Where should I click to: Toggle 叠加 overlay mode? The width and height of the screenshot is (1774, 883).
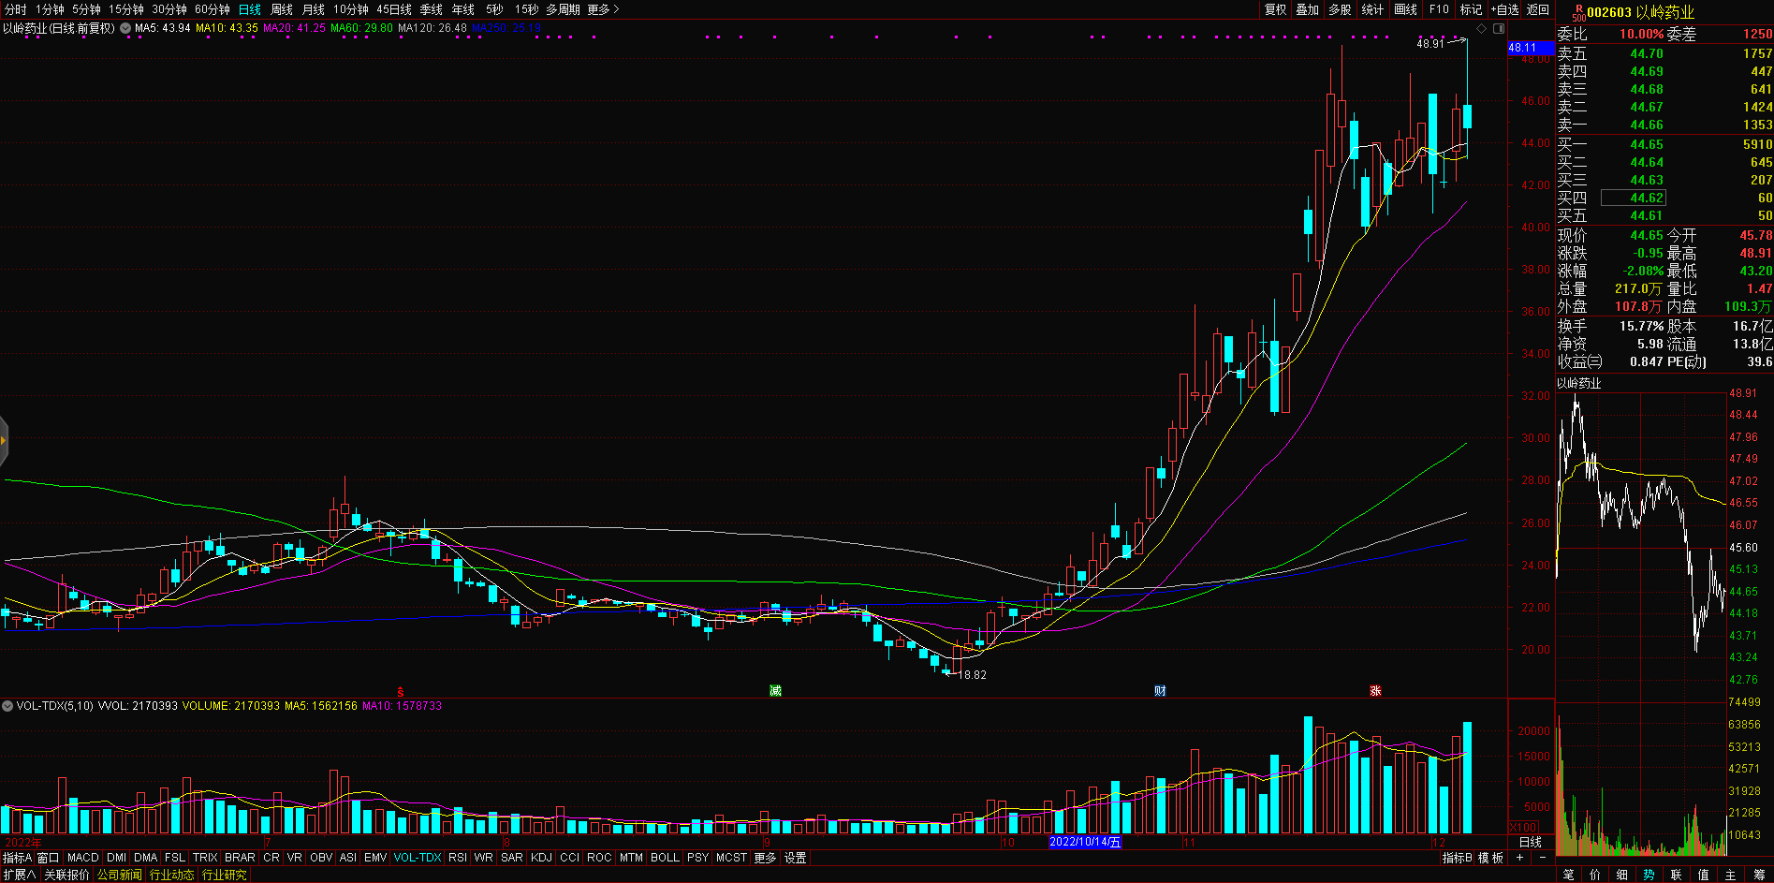point(1308,9)
